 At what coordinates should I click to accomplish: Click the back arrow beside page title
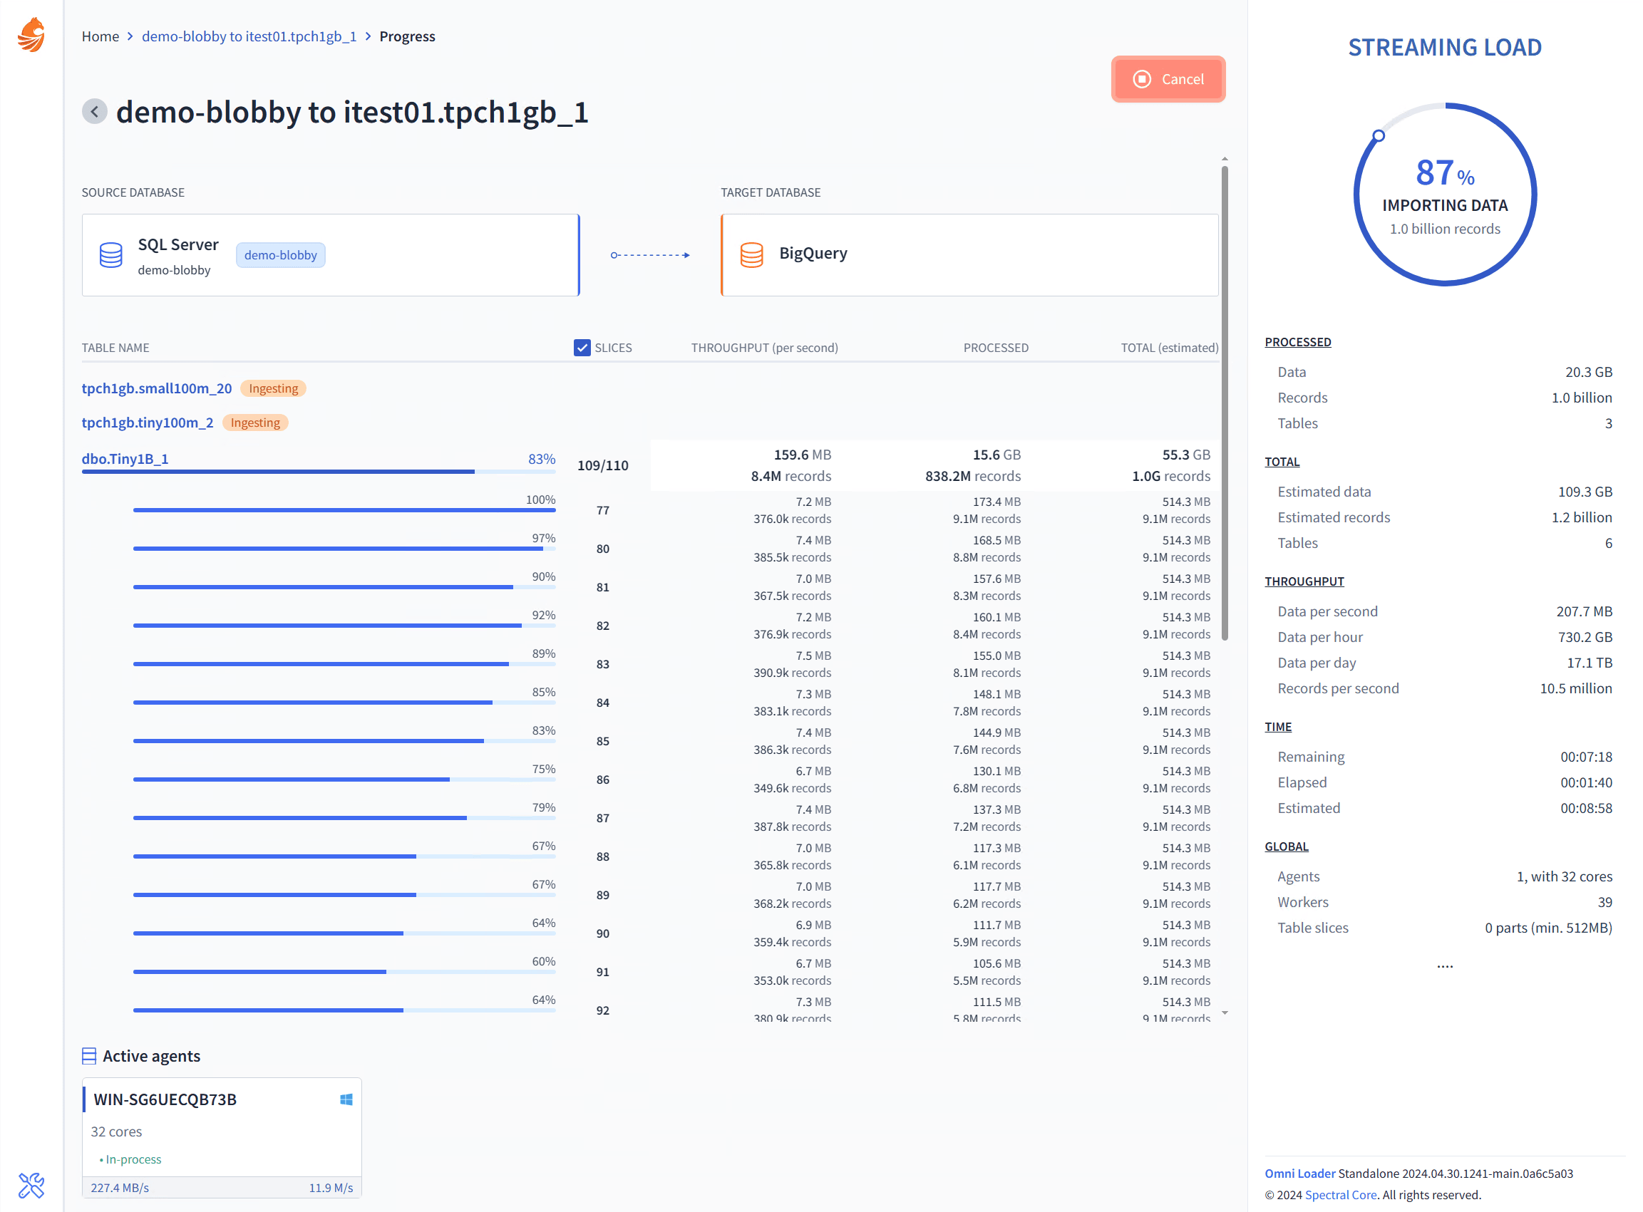pyautogui.click(x=95, y=112)
